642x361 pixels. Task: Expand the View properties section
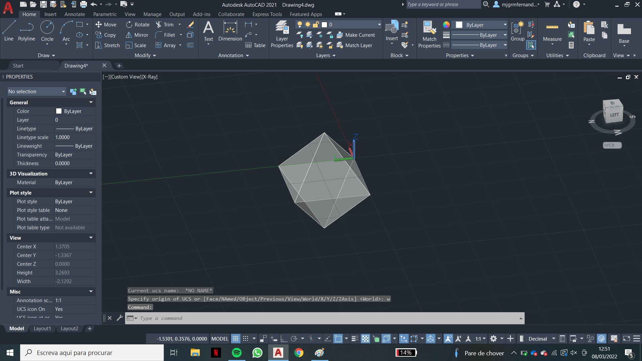pyautogui.click(x=91, y=238)
